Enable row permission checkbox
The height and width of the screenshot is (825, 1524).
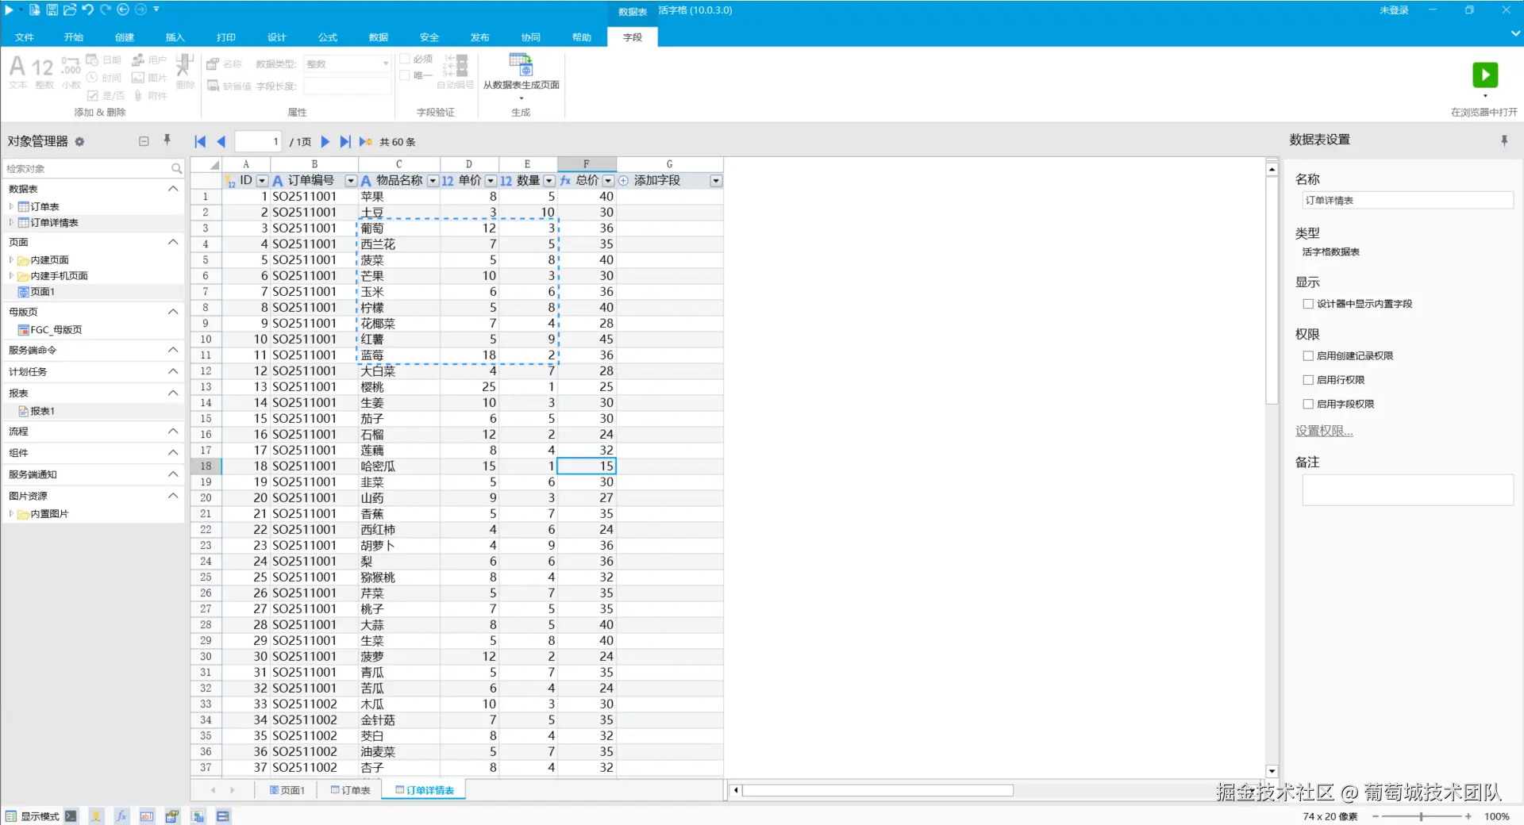(1308, 380)
